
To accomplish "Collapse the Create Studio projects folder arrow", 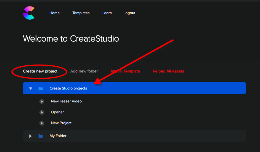I will 31,89.
